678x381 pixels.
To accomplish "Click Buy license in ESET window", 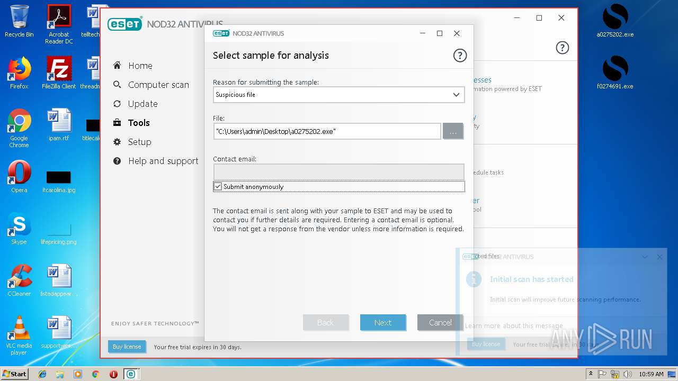I will 127,347.
